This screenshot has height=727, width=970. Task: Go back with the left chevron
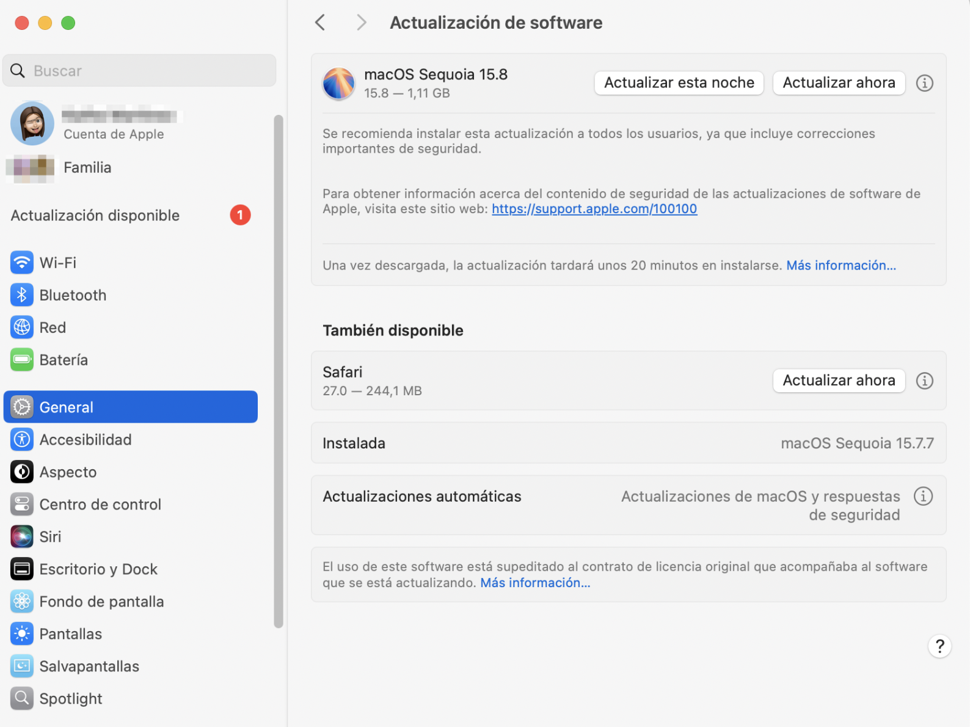(320, 23)
